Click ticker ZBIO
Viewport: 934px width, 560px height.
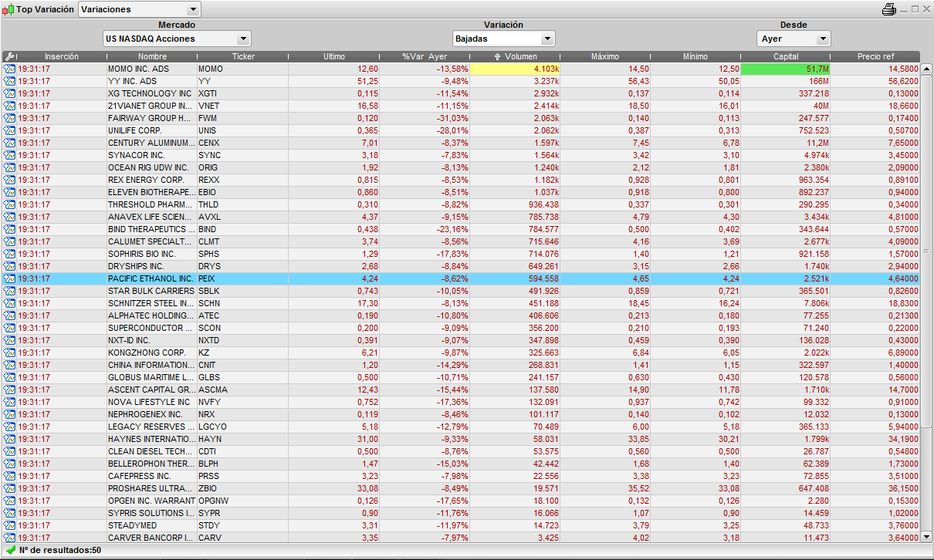(x=208, y=488)
